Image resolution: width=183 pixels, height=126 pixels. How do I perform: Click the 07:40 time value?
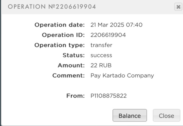click(134, 25)
